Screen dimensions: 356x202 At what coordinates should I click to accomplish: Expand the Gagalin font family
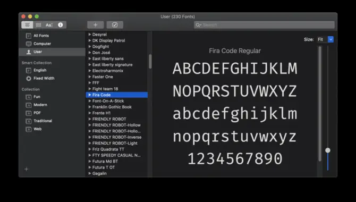pos(90,173)
